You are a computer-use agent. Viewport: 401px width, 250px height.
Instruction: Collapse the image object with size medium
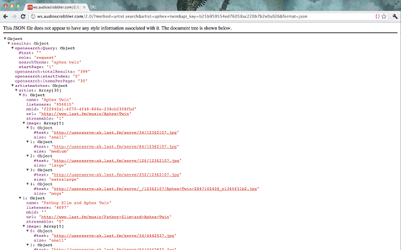28,142
